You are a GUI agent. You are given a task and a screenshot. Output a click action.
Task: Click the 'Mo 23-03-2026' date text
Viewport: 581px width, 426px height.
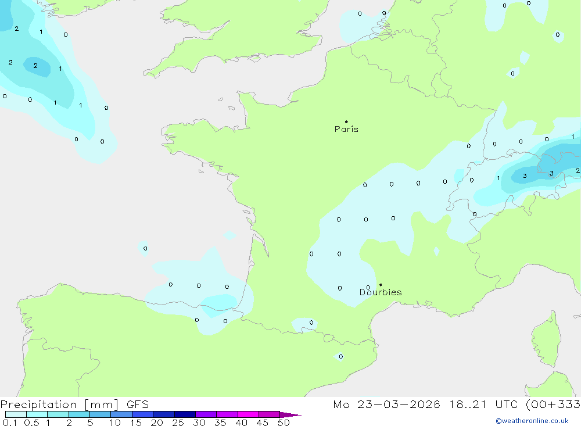point(386,404)
